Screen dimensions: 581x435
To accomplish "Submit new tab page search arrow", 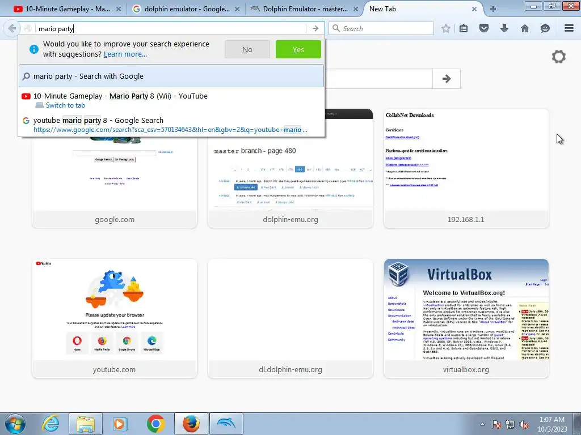I will coord(447,78).
